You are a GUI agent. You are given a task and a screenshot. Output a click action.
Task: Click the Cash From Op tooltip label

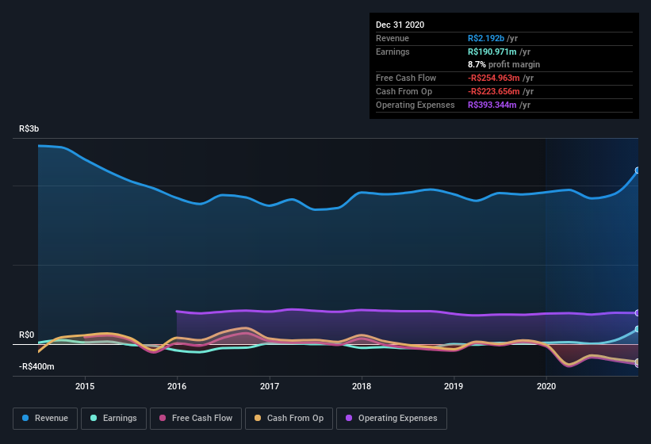pyautogui.click(x=404, y=91)
